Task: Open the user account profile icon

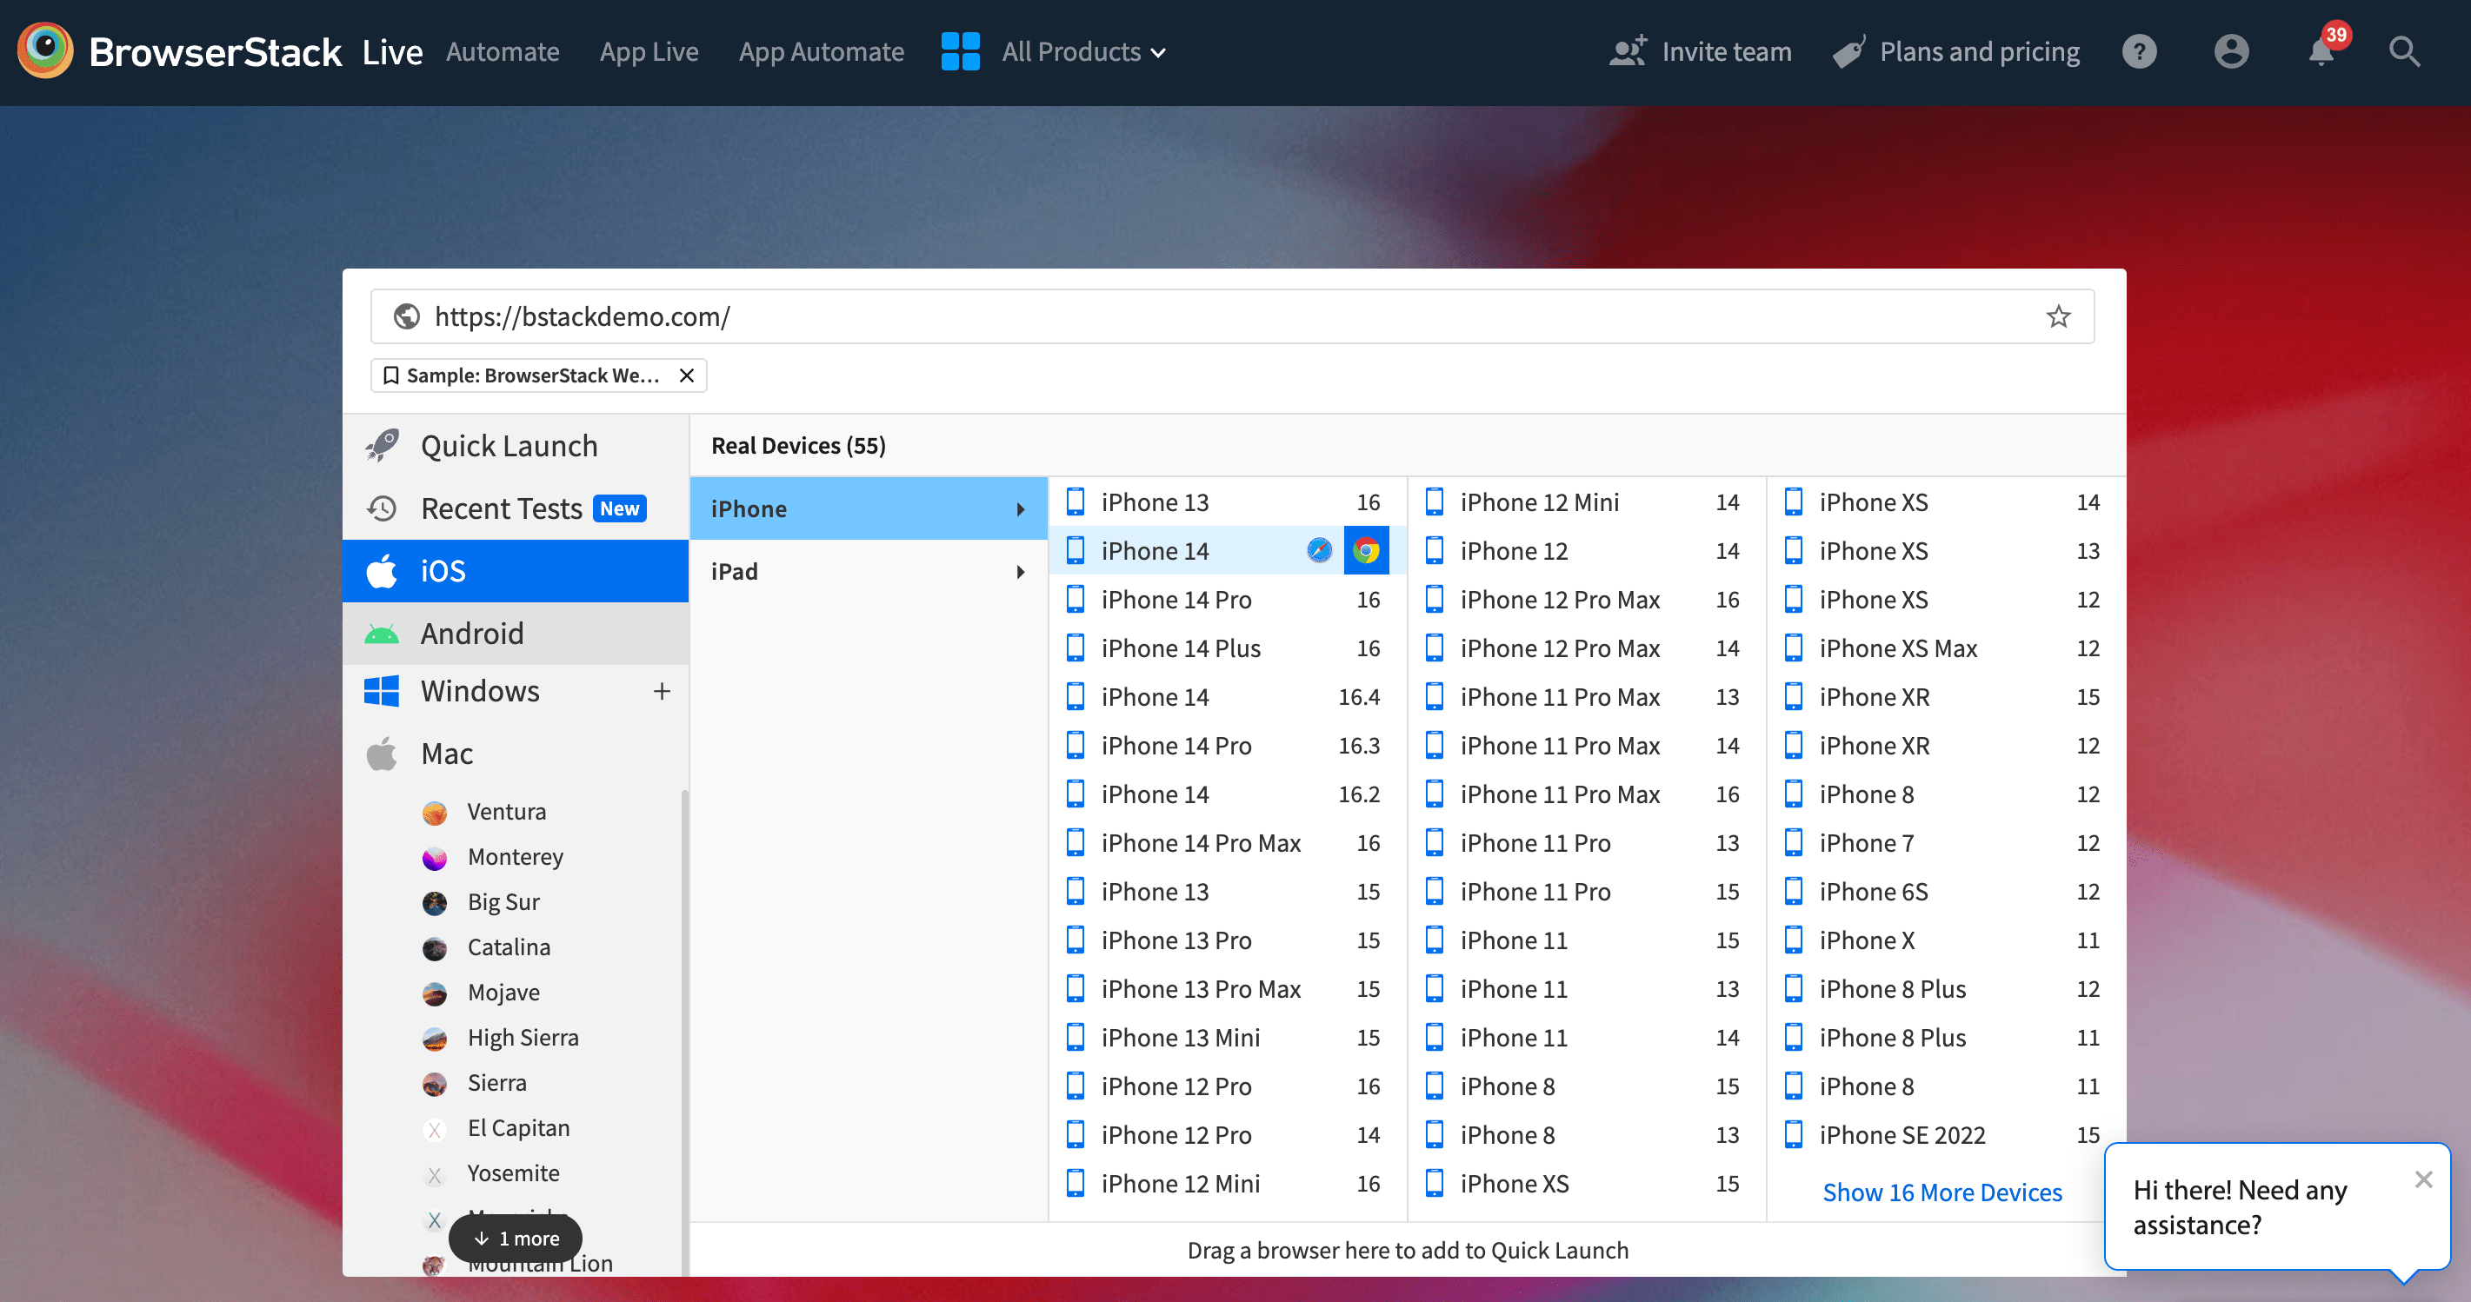Action: [x=2231, y=50]
